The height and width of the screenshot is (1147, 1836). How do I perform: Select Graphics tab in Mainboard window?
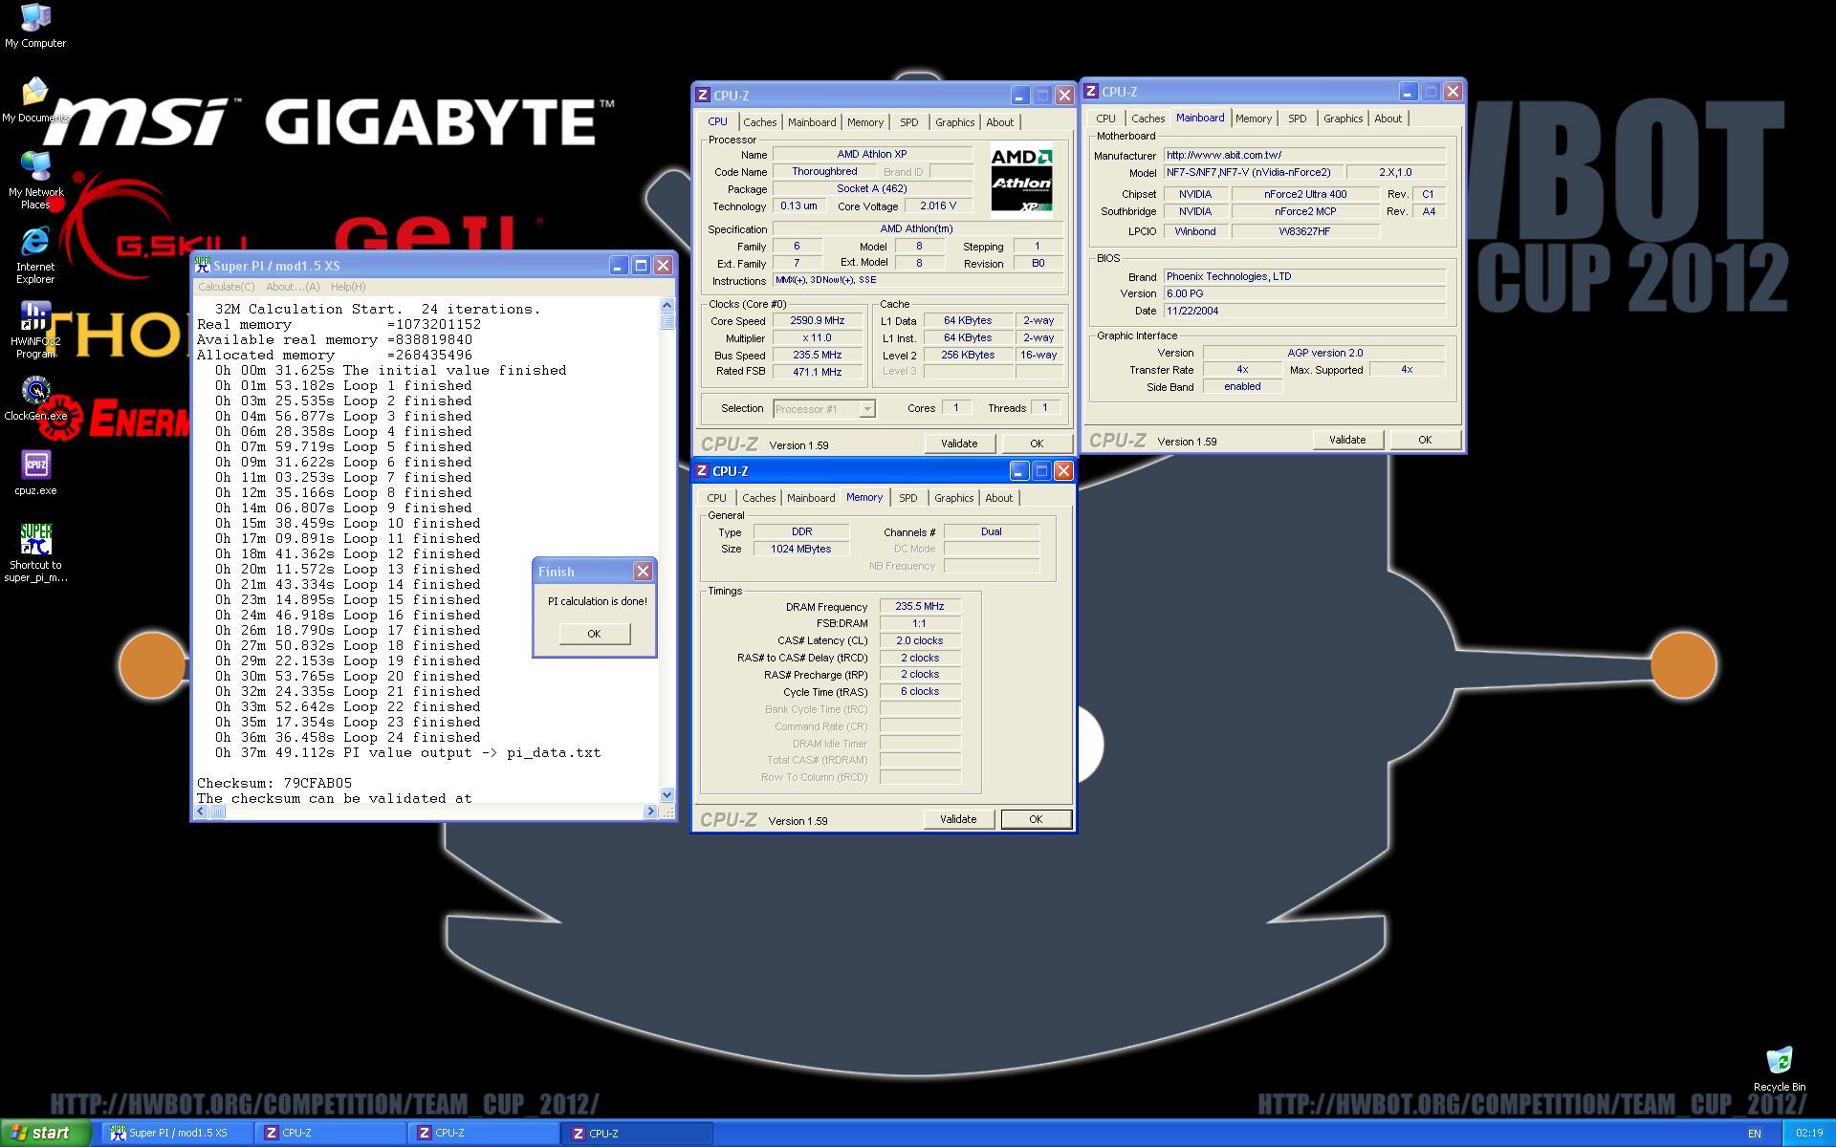(x=1343, y=119)
